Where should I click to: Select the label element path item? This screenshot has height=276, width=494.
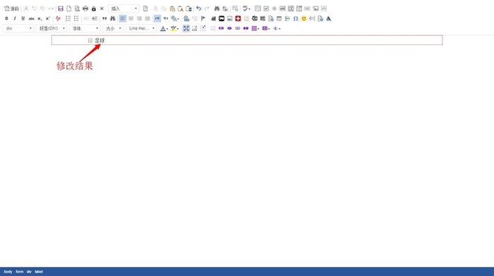(39, 272)
